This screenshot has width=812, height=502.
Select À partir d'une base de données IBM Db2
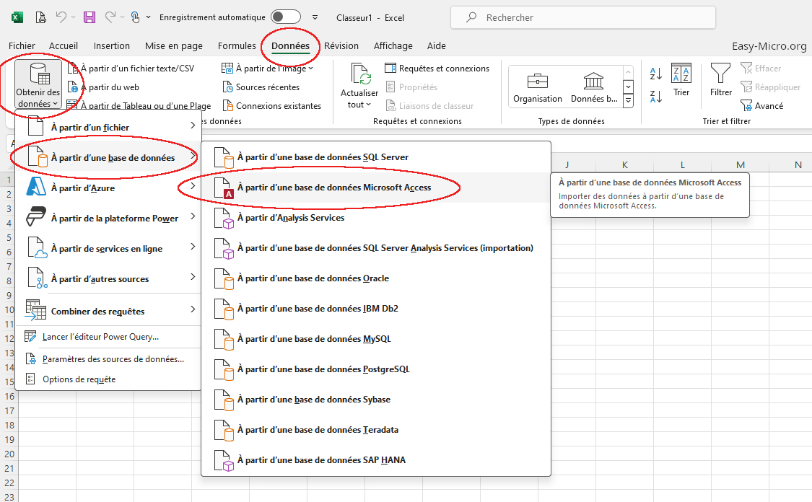[x=375, y=309]
